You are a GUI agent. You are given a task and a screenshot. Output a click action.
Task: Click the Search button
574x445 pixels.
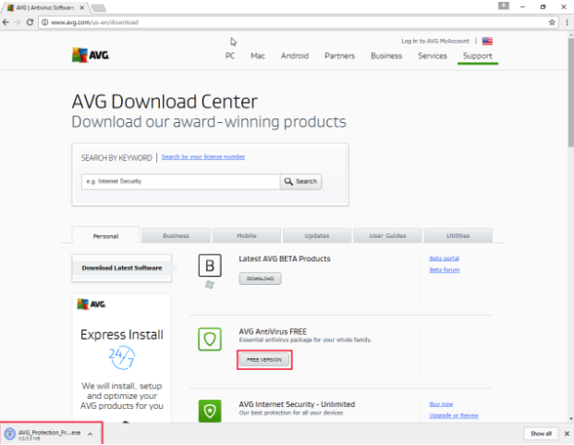coord(300,181)
